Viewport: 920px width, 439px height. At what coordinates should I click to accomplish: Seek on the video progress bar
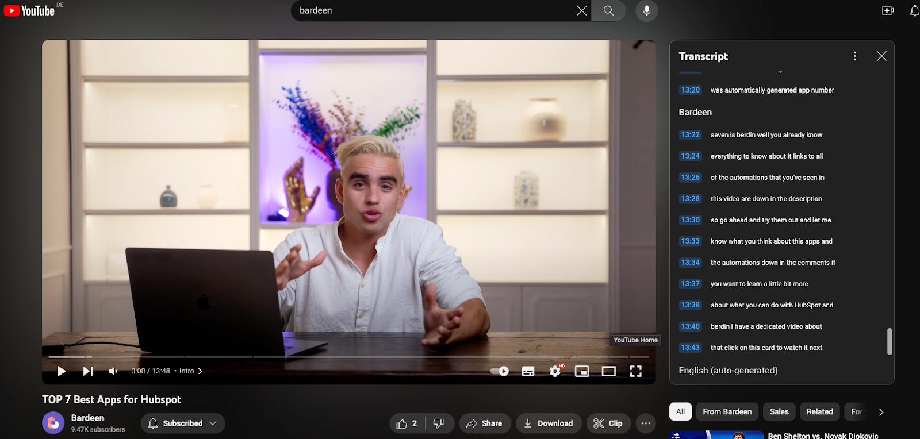(348, 357)
